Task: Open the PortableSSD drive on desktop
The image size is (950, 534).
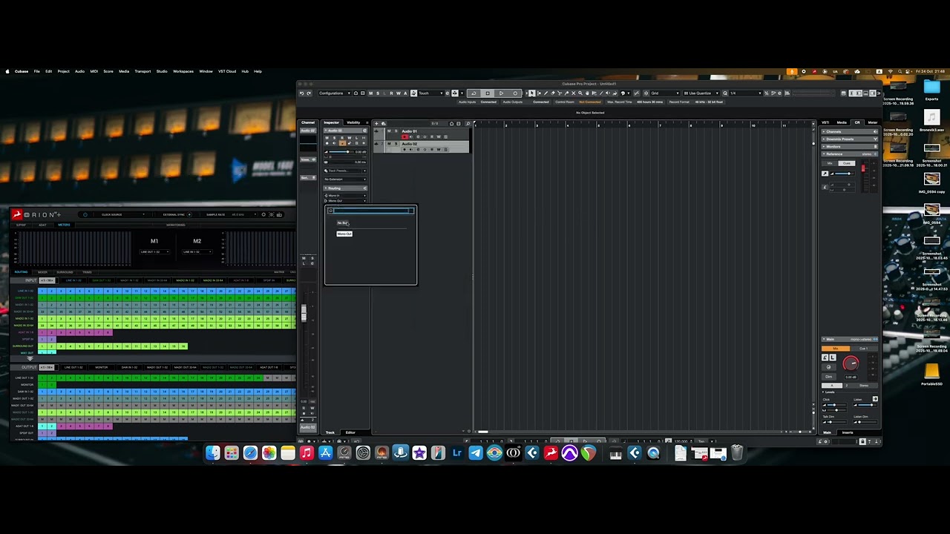Action: pyautogui.click(x=931, y=372)
